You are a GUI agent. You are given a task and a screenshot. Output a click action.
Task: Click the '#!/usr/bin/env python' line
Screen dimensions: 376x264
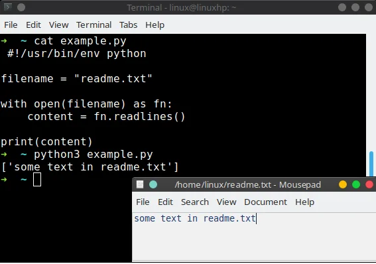(x=77, y=54)
